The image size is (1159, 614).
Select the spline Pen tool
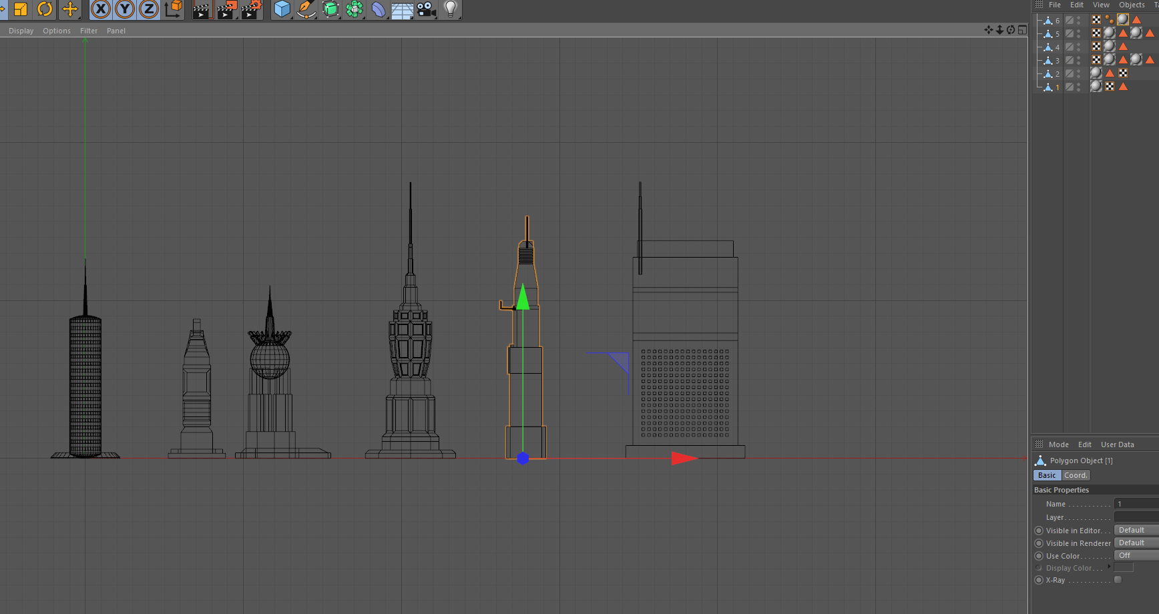[306, 9]
